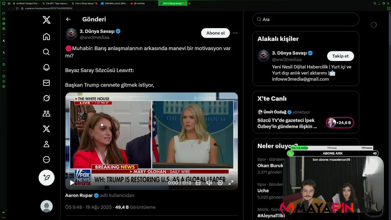
Task: Click the infoww3media@gmail.com bio text
Action: tap(300, 79)
